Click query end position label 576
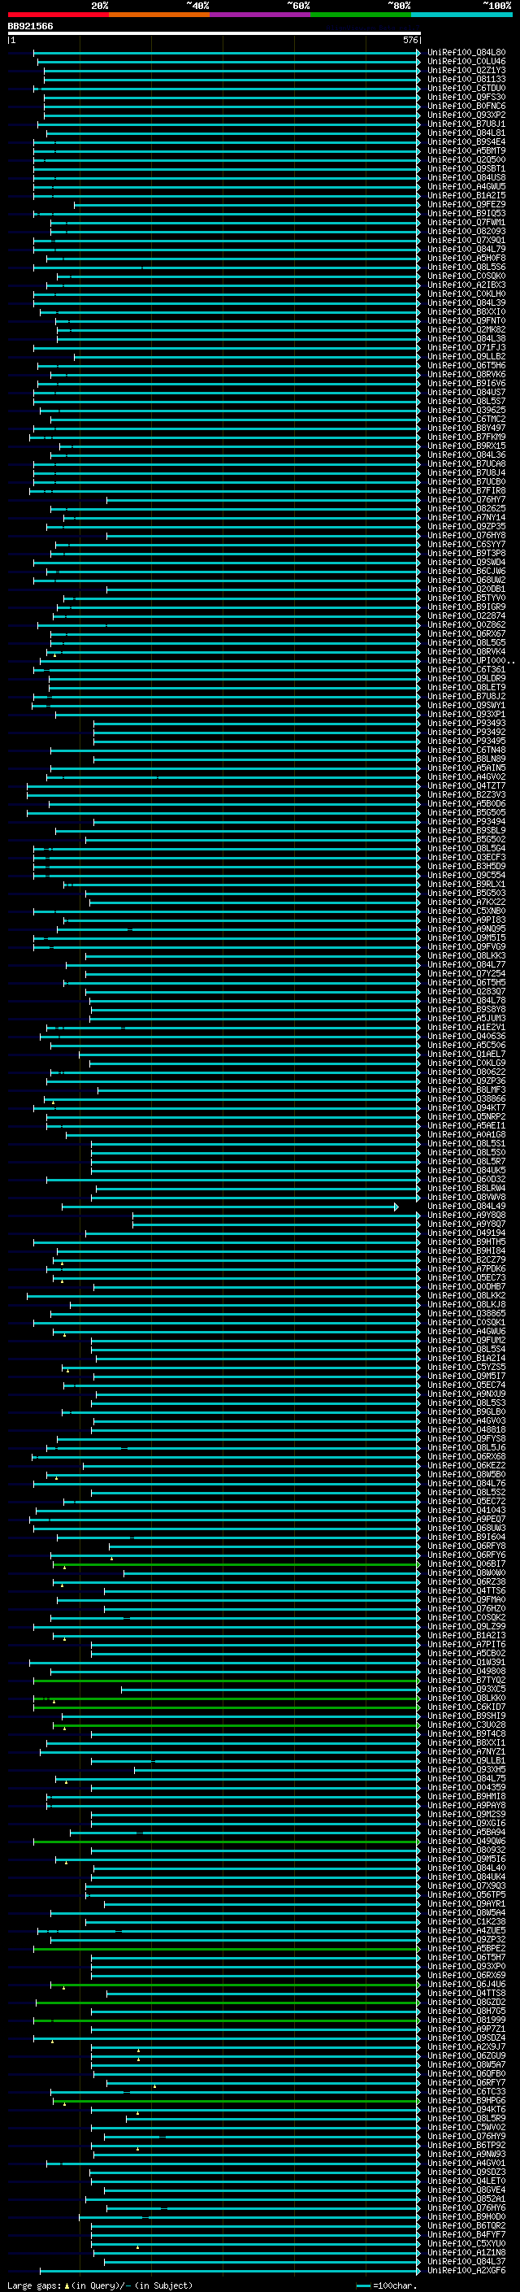Screen dimensions: 520x2292 click(410, 40)
